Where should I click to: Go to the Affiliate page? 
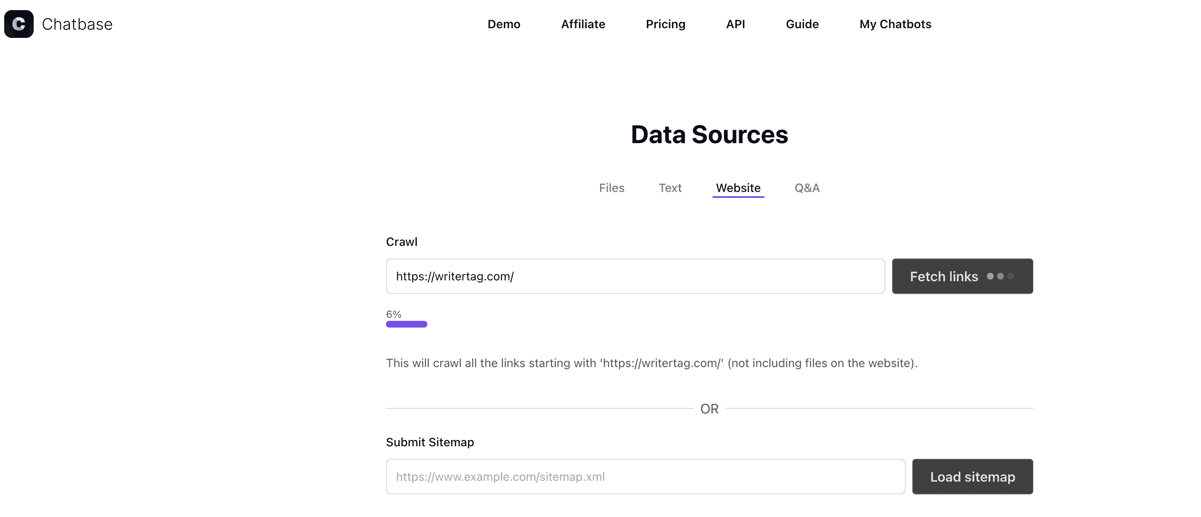point(583,24)
